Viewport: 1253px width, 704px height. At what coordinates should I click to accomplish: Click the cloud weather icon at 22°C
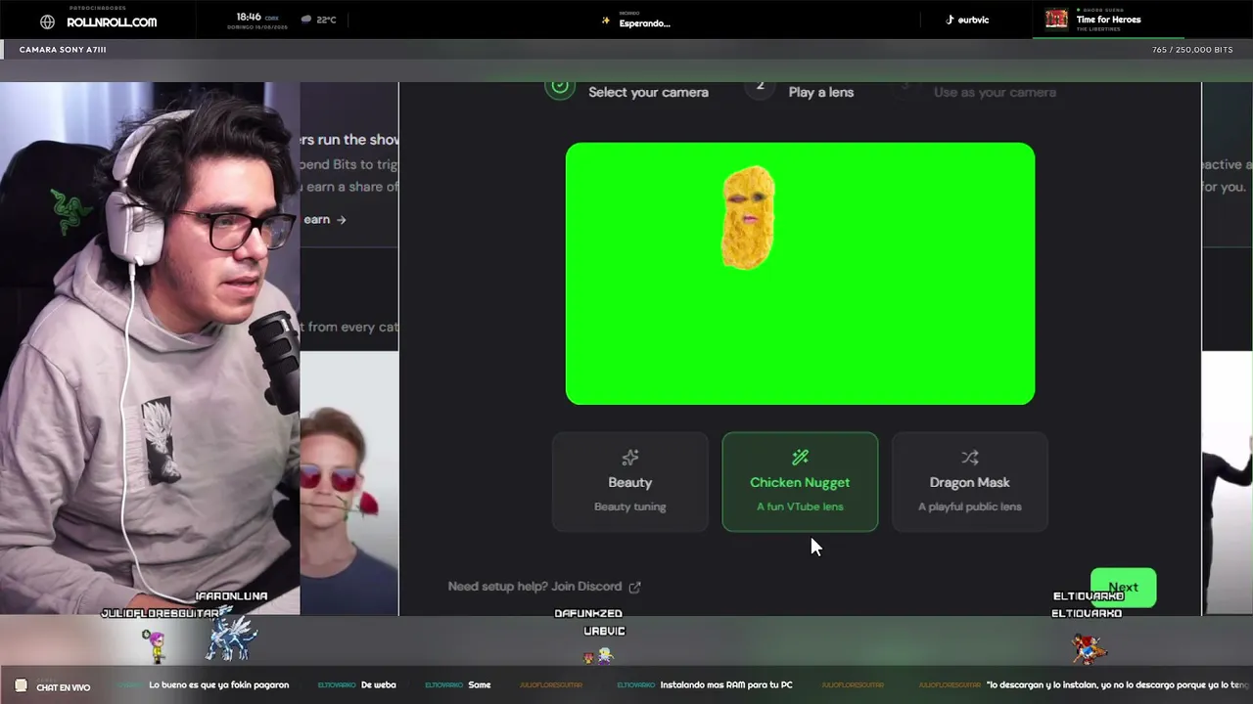coord(305,19)
